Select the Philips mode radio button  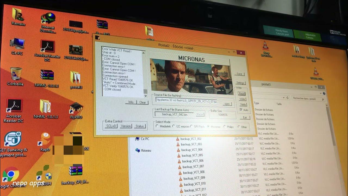point(225,127)
